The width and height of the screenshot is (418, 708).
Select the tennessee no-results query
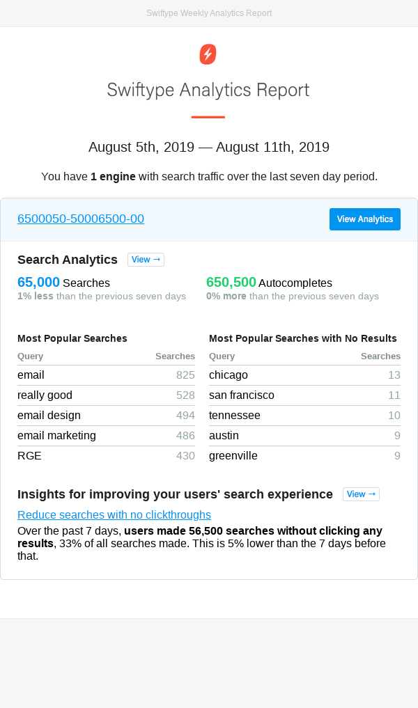pos(233,415)
